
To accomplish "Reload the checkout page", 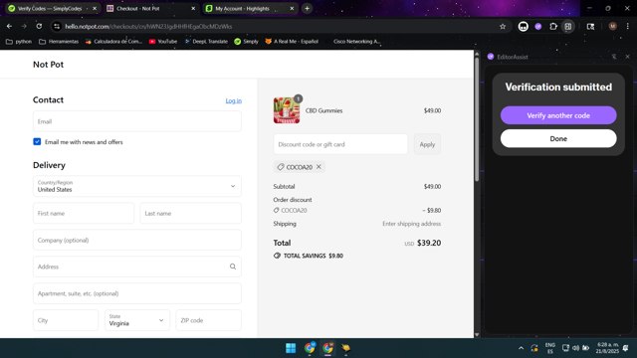I will (39, 27).
